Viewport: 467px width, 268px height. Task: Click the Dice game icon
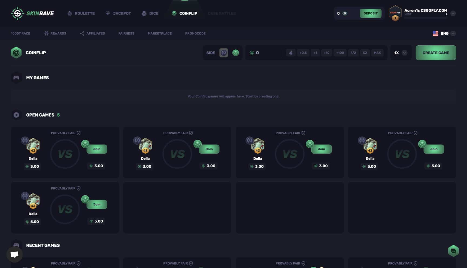click(144, 13)
